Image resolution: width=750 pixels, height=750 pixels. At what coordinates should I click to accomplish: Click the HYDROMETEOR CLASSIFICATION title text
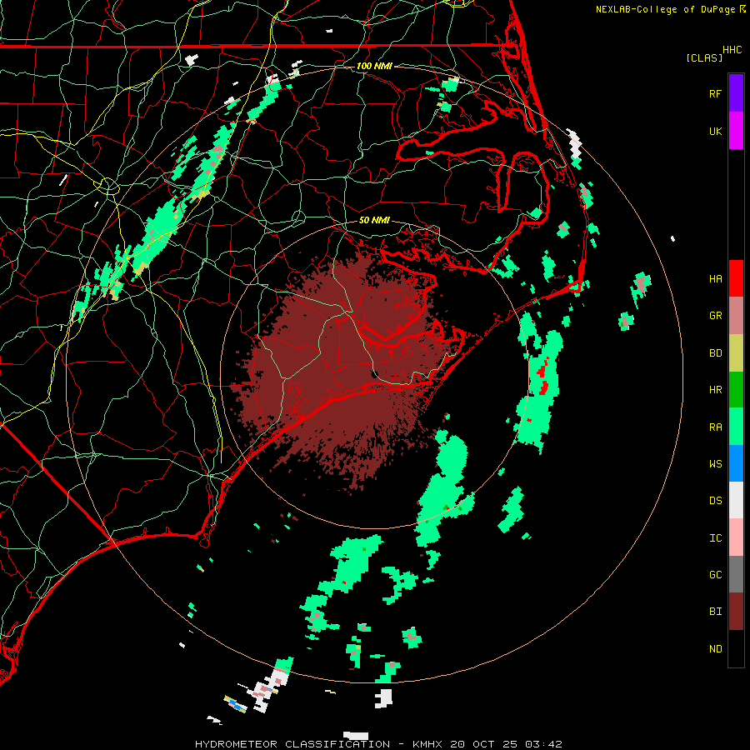pyautogui.click(x=292, y=744)
